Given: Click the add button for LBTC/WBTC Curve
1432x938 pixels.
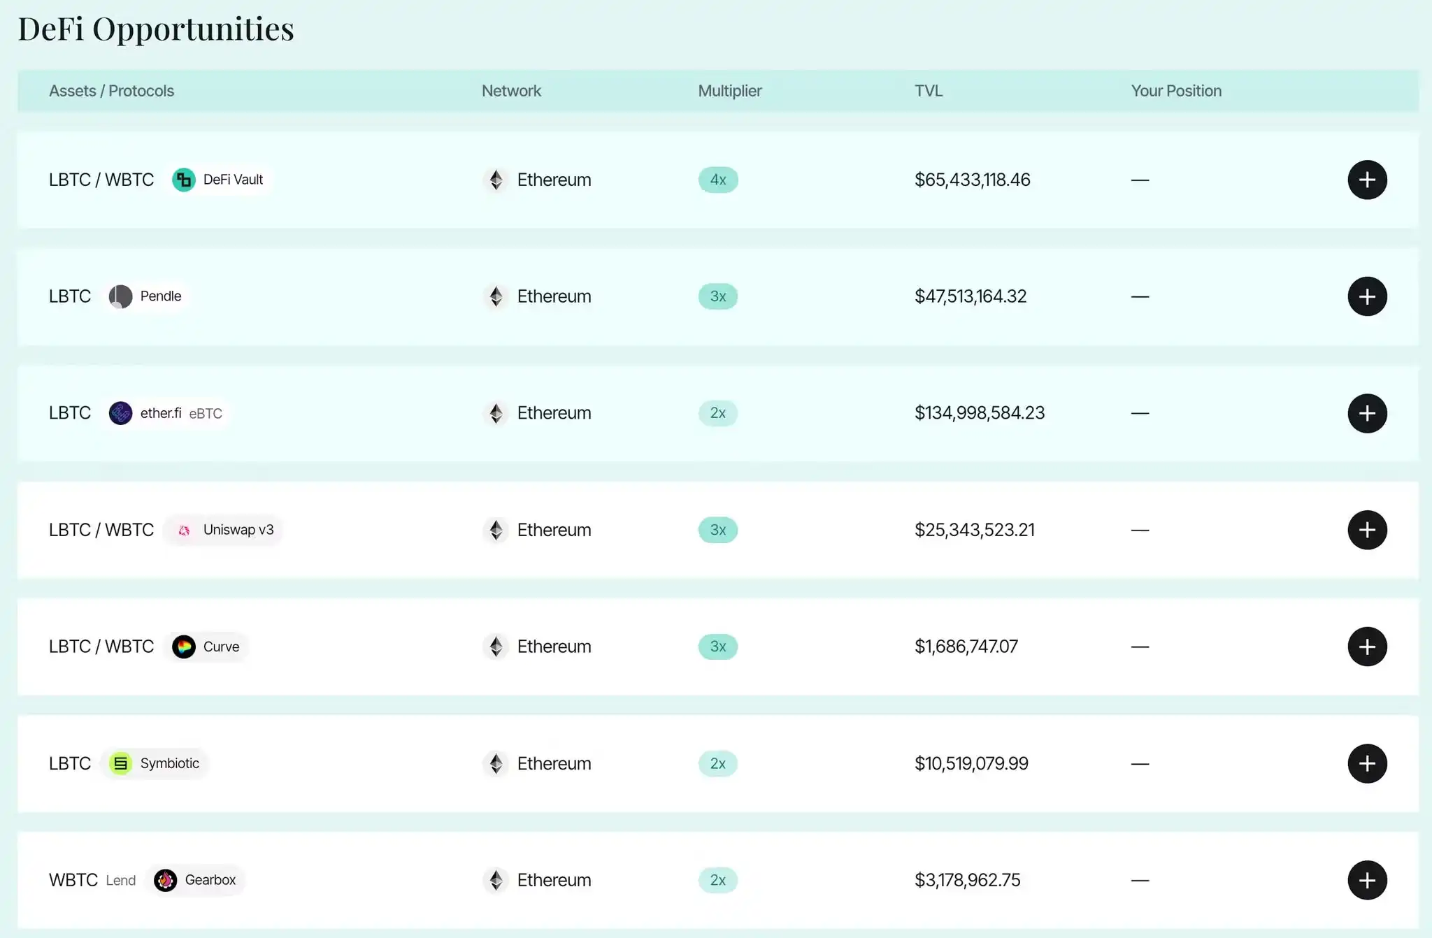Looking at the screenshot, I should pyautogui.click(x=1367, y=646).
